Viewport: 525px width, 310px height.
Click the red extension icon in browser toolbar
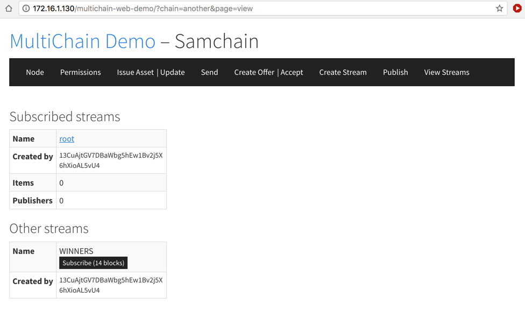517,9
